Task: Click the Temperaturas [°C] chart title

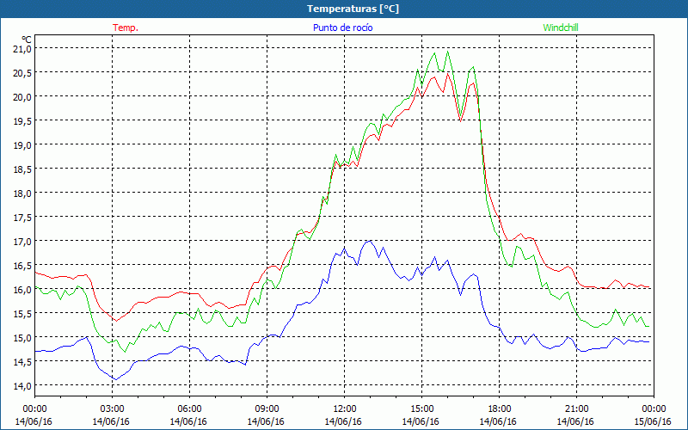Action: pyautogui.click(x=343, y=9)
